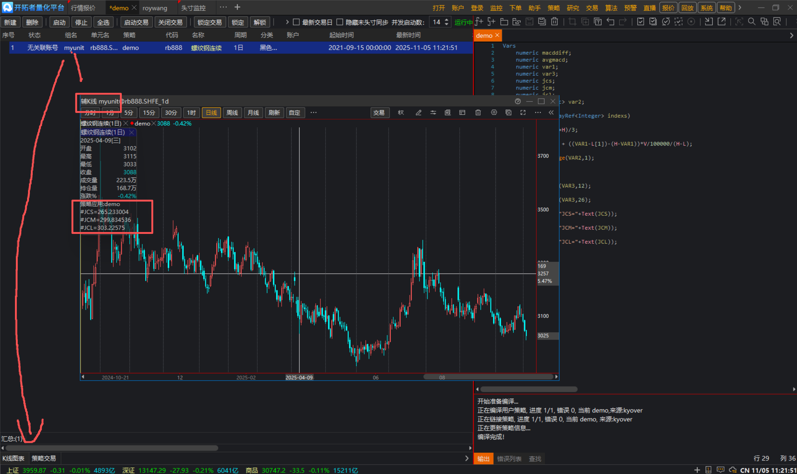This screenshot has height=474, width=797.
Task: Open the 策略 menu in top bar
Action: (x=554, y=8)
